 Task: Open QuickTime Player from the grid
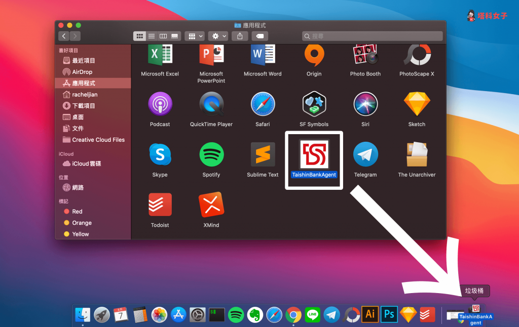point(211,104)
